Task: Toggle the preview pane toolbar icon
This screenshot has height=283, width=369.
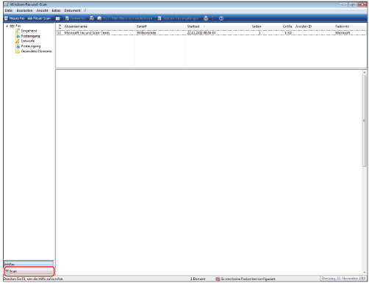Action: [58, 18]
